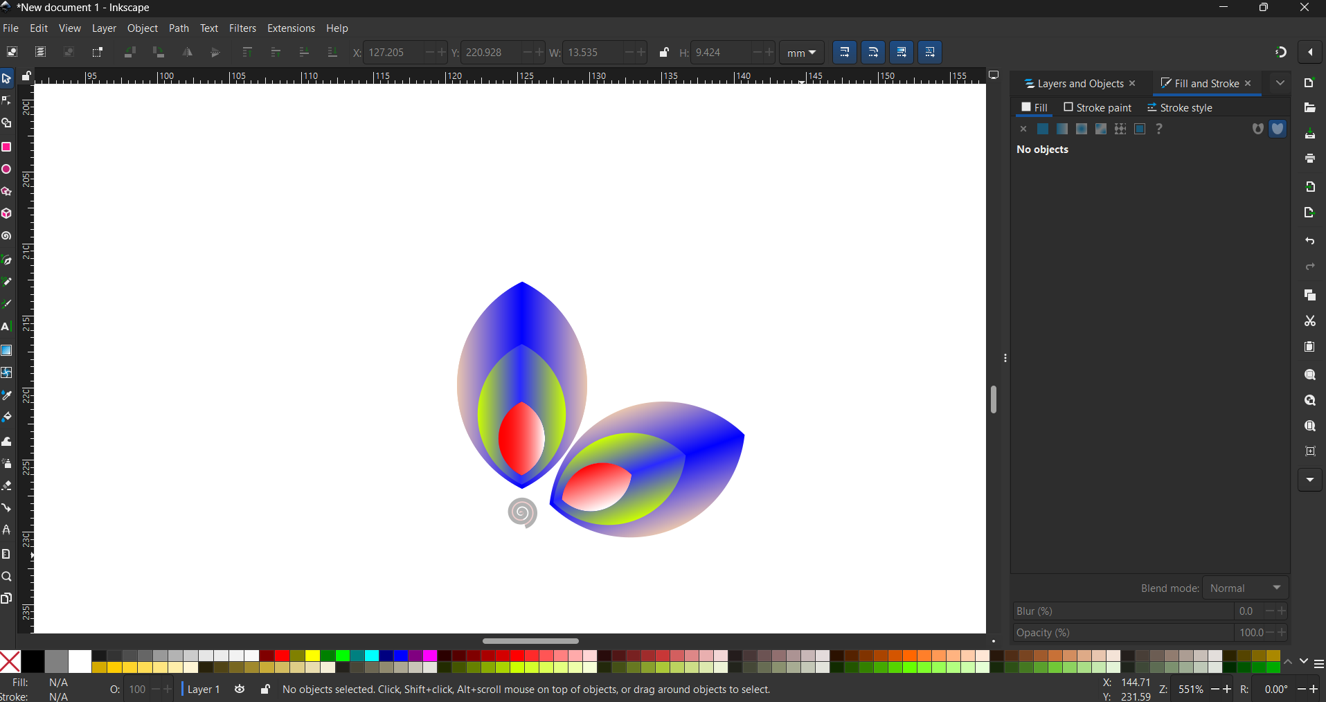The image size is (1326, 702).
Task: Expand snapping options arrow
Action: pyautogui.click(x=1310, y=53)
